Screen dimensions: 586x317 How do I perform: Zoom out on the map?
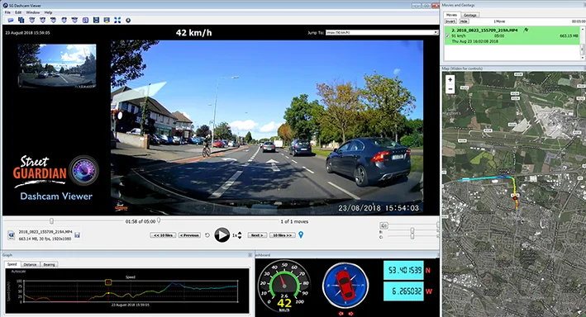pyautogui.click(x=450, y=89)
